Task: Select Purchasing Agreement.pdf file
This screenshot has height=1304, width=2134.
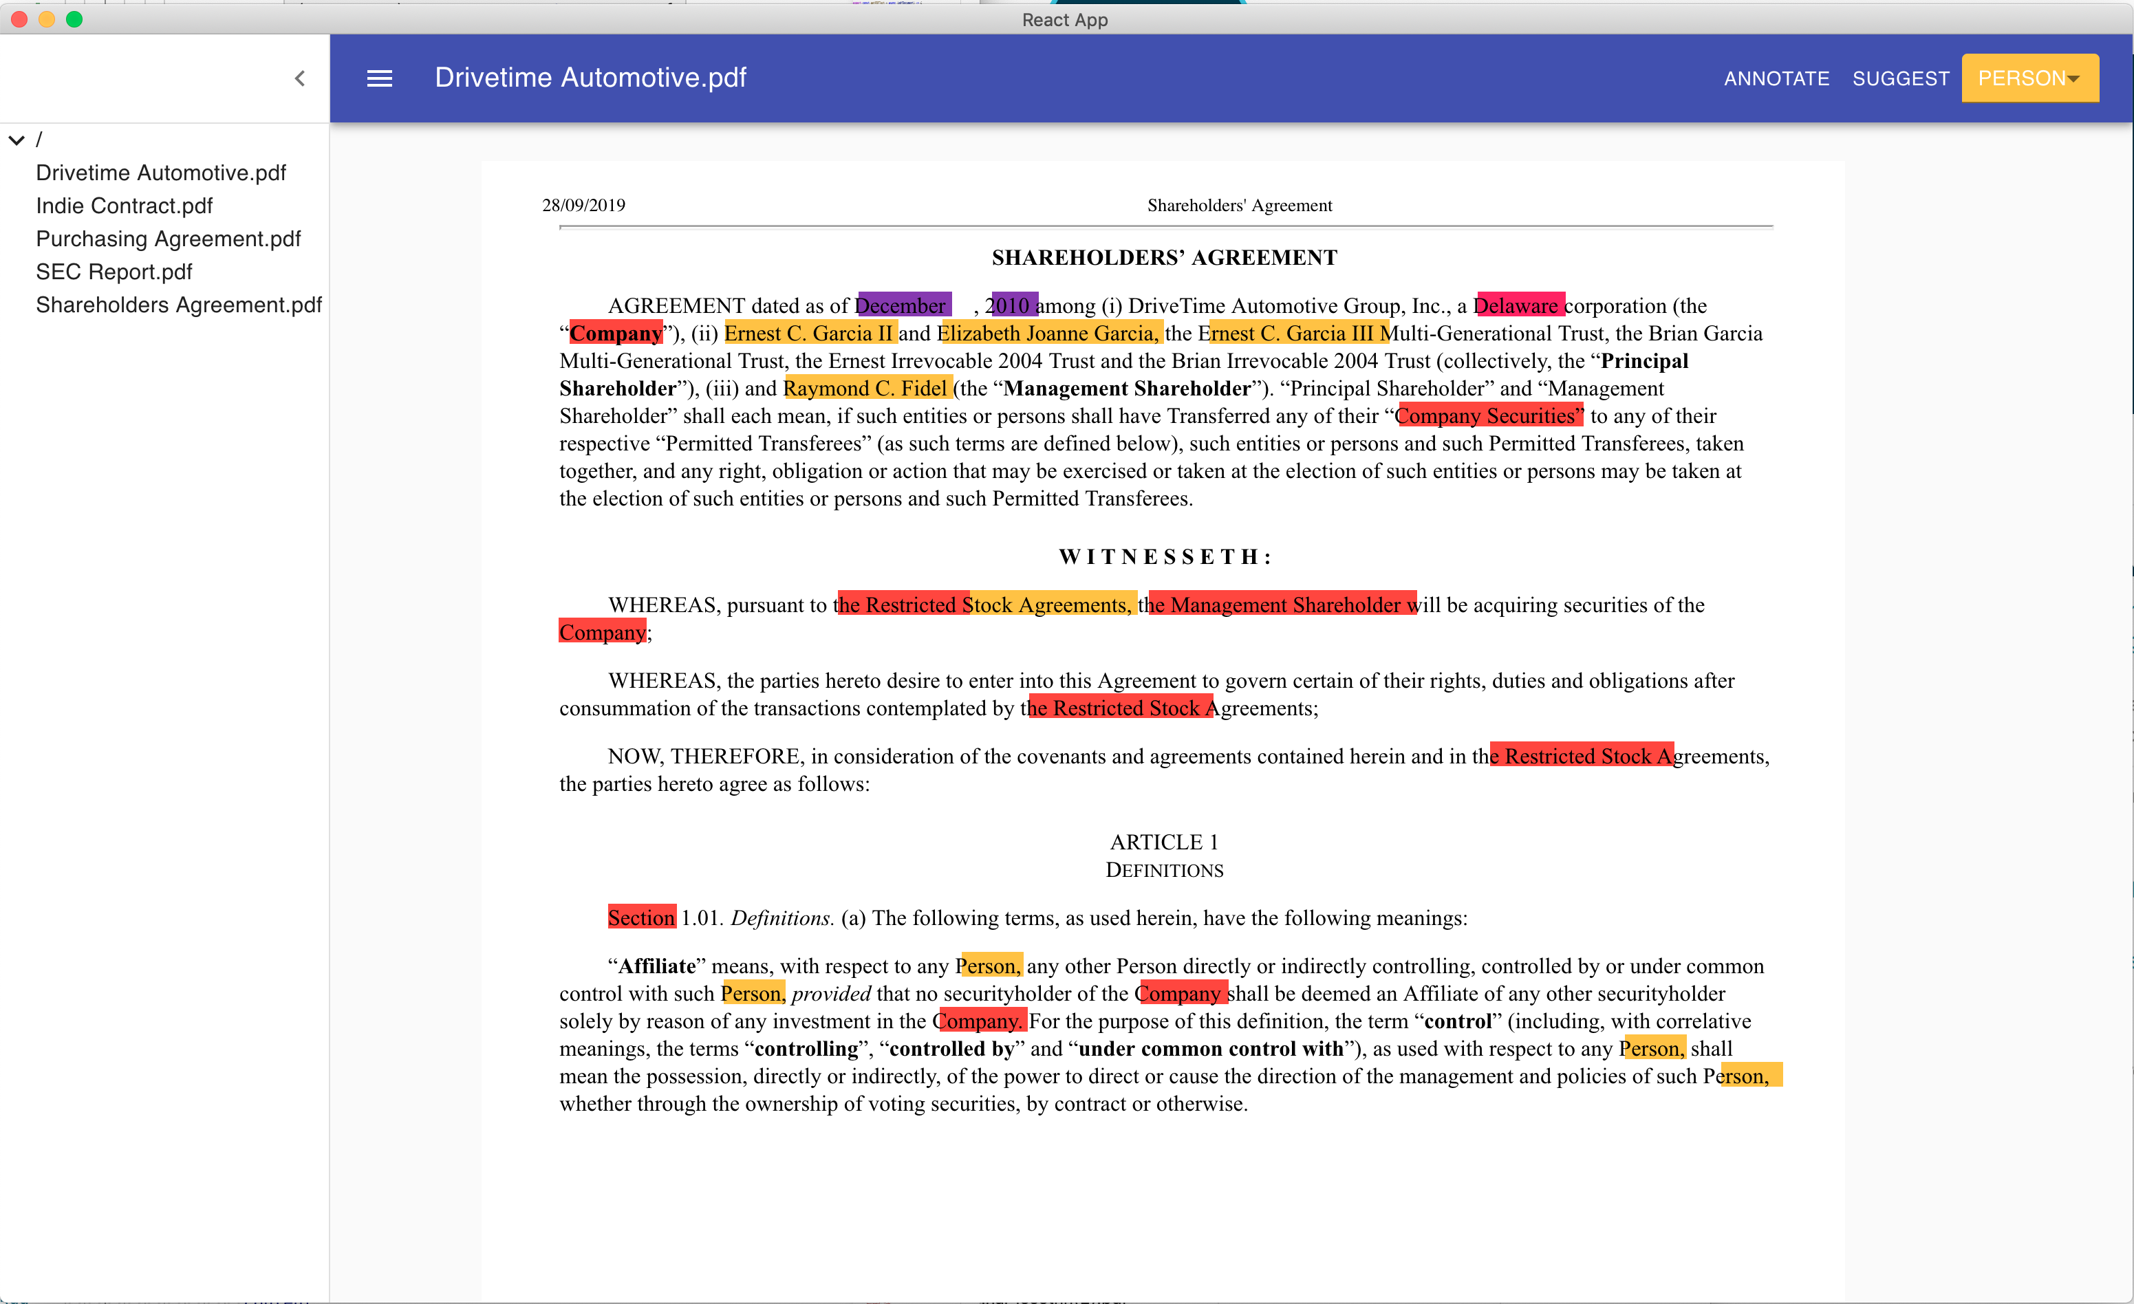Action: 168,239
